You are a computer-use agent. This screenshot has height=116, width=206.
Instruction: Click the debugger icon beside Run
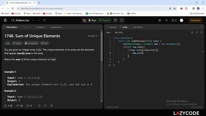tap(84, 20)
